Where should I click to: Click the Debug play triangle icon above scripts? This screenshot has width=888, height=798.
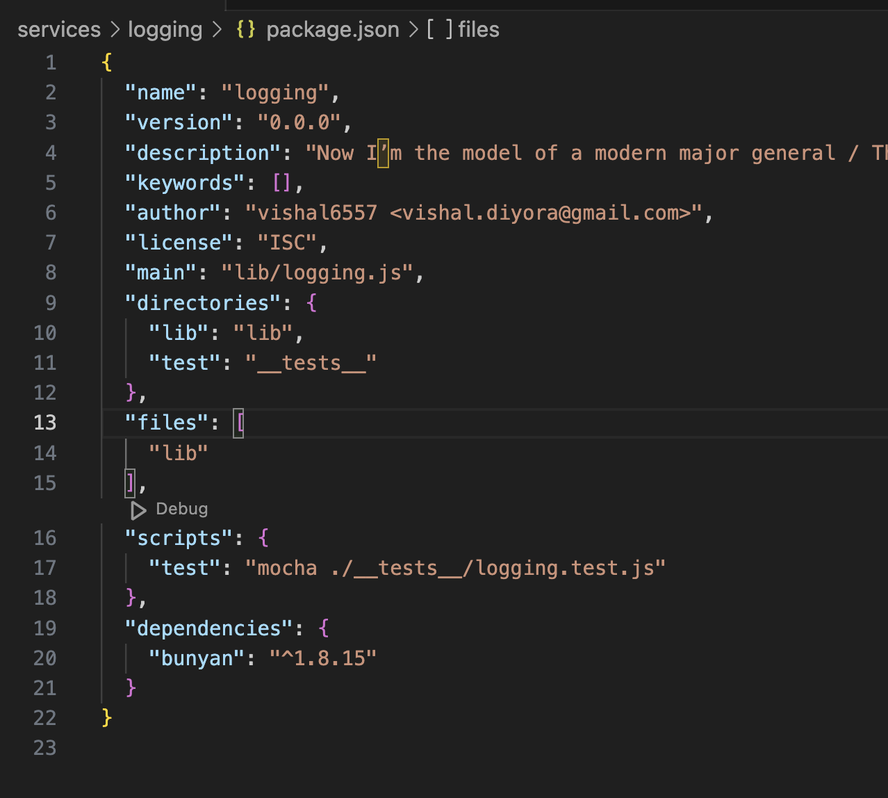(x=138, y=510)
